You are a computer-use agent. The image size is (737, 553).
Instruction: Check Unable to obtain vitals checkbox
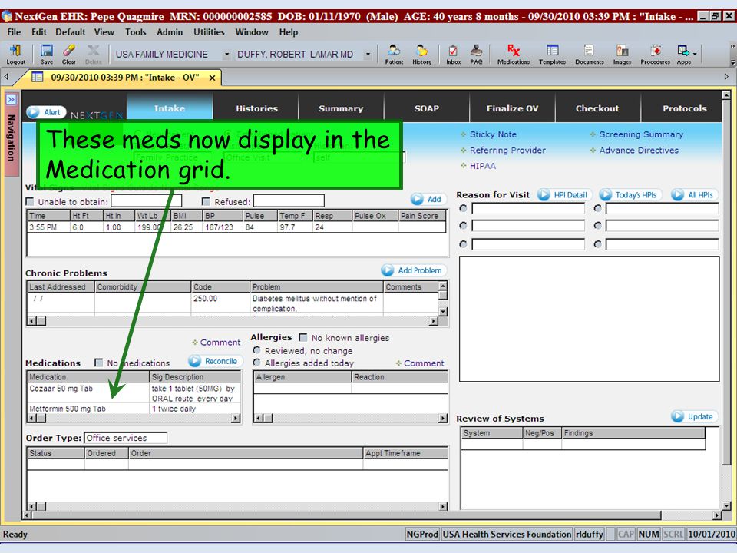pos(30,202)
